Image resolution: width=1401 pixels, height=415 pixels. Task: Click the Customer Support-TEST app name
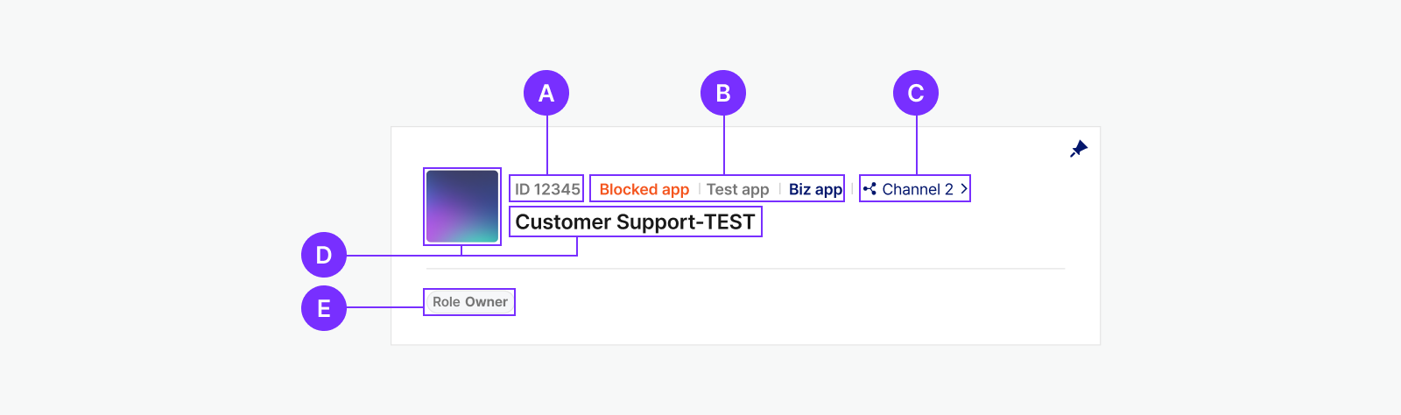635,222
